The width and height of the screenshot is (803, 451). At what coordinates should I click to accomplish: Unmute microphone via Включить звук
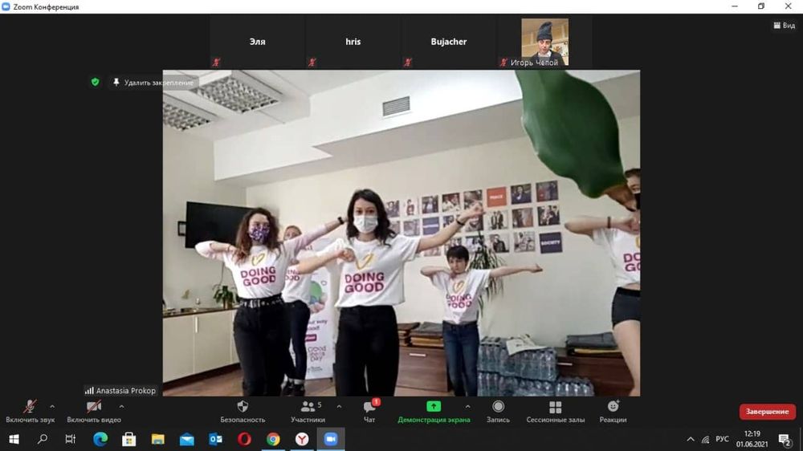31,412
